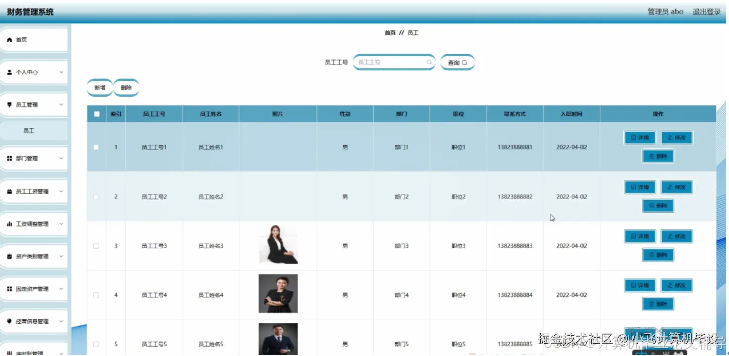Check the row checkbox for 员工工号1
The image size is (729, 356).
[96, 147]
